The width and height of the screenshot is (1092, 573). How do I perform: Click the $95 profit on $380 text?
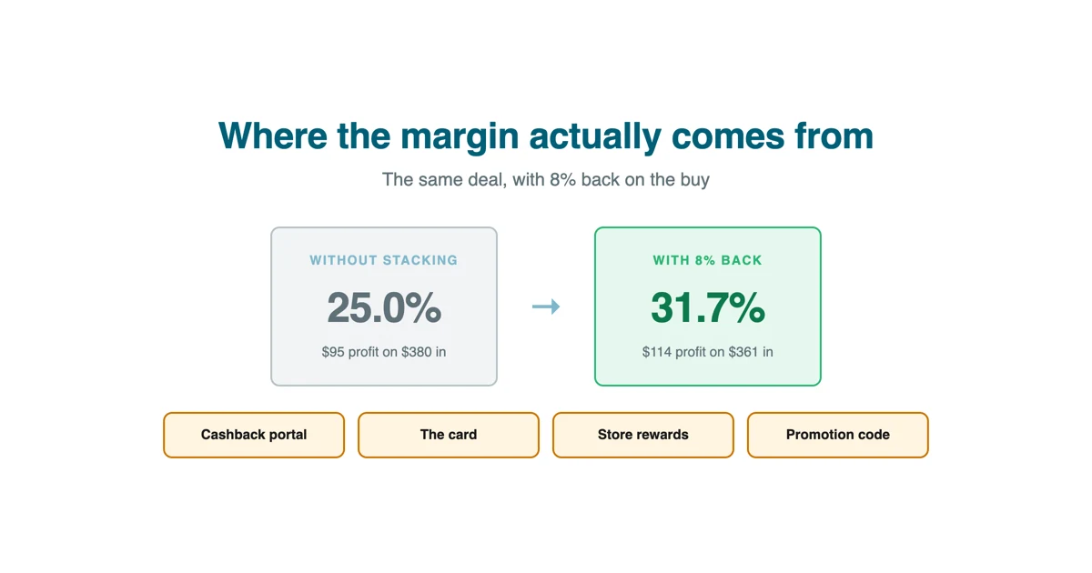click(x=384, y=351)
